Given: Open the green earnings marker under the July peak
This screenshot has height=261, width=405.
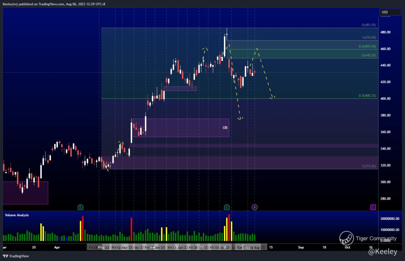Looking at the screenshot, I should coord(227,207).
